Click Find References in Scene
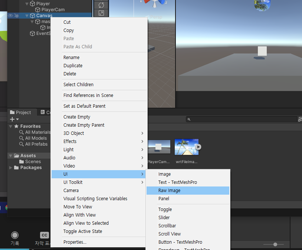Viewport: 302px width, 250px height. point(99,95)
